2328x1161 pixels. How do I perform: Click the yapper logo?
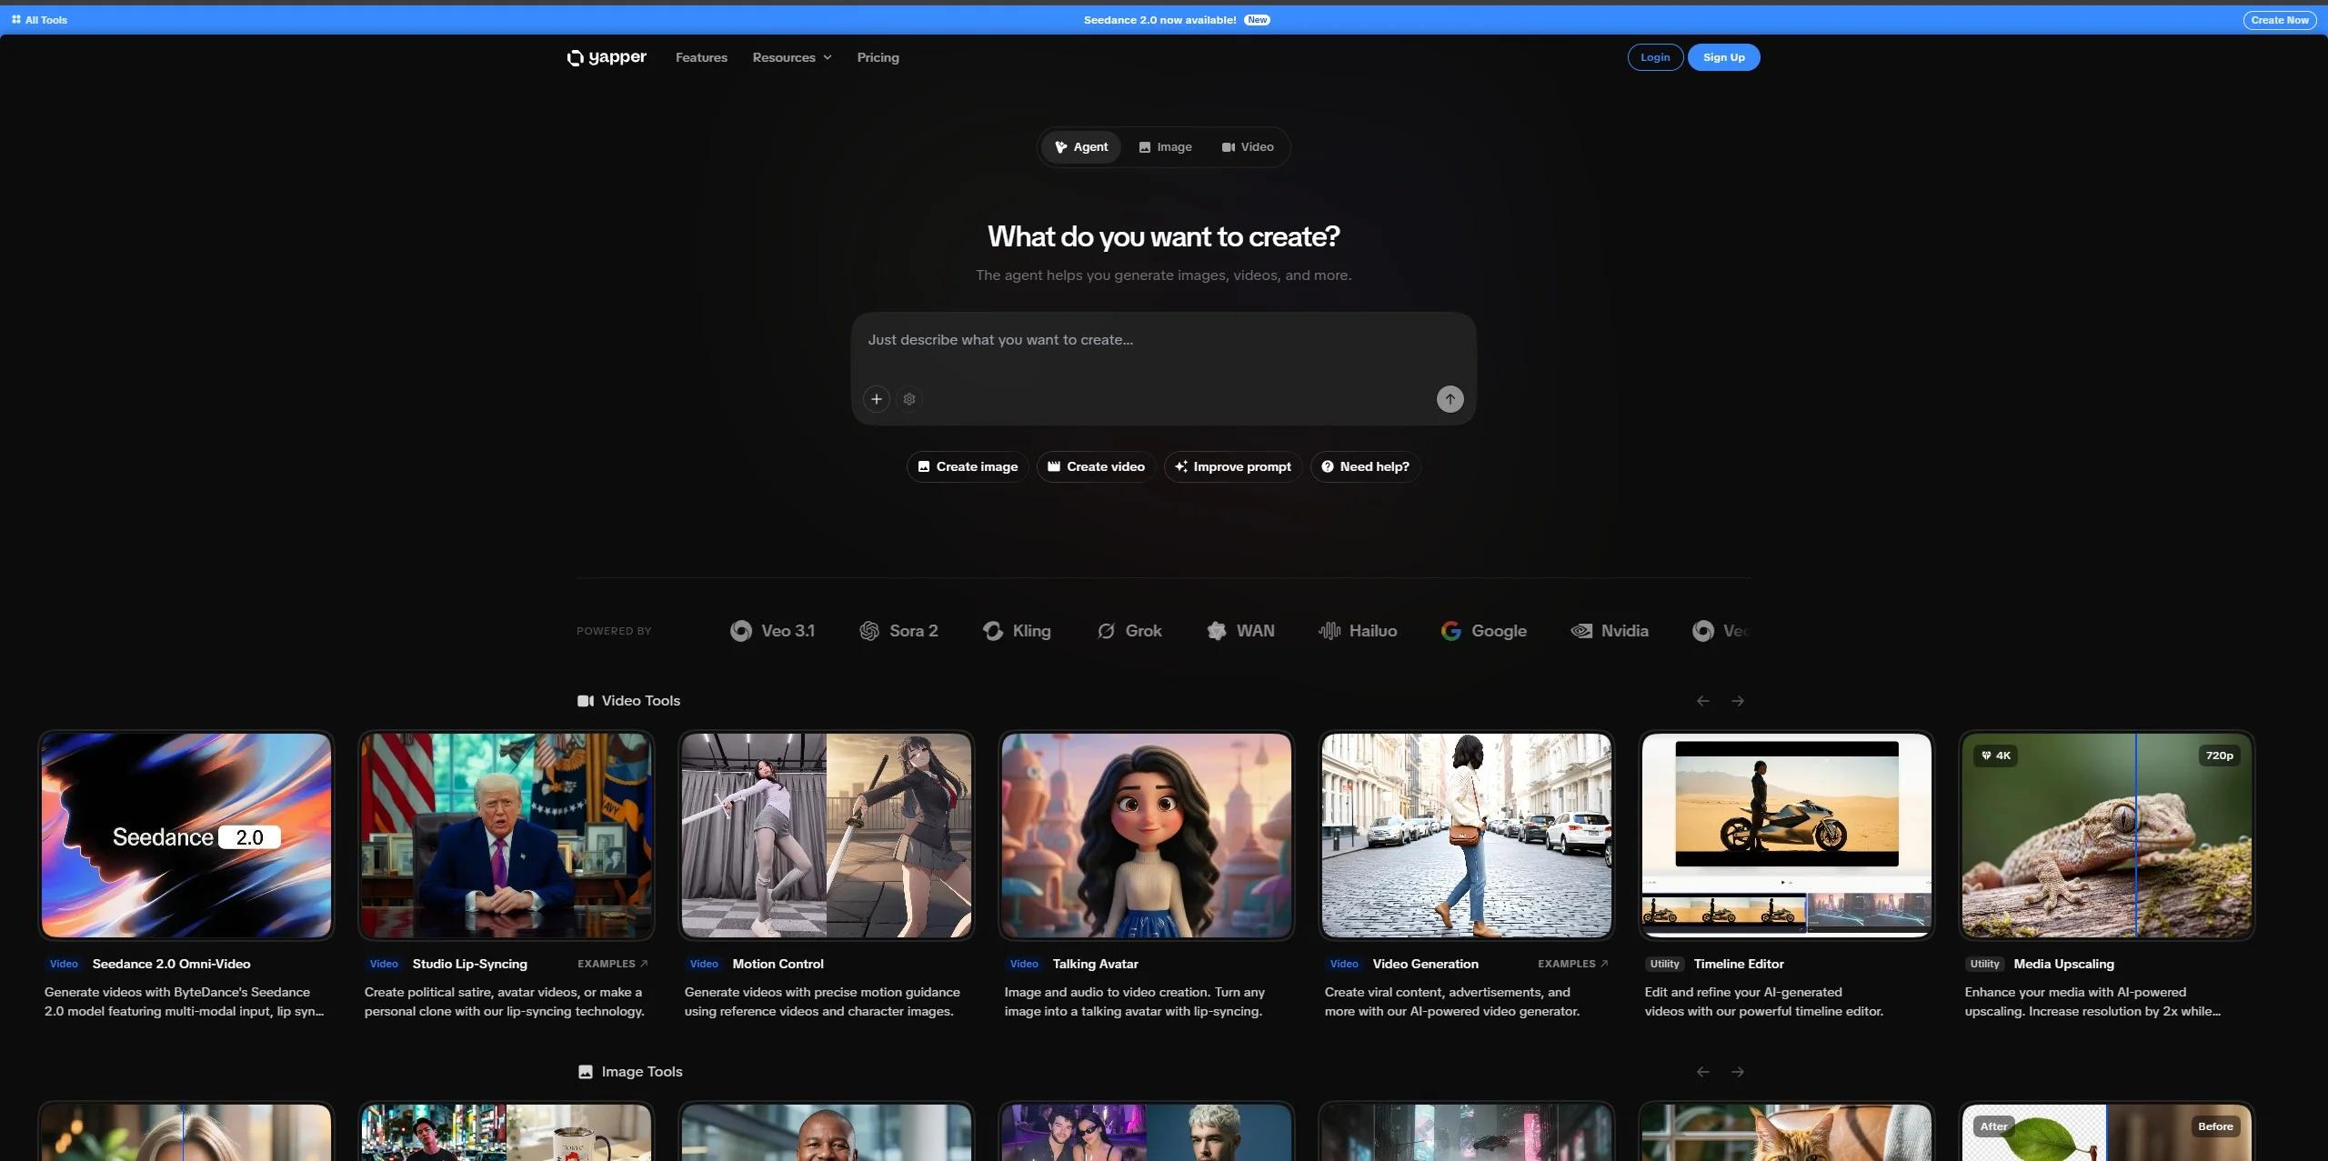pyautogui.click(x=607, y=57)
